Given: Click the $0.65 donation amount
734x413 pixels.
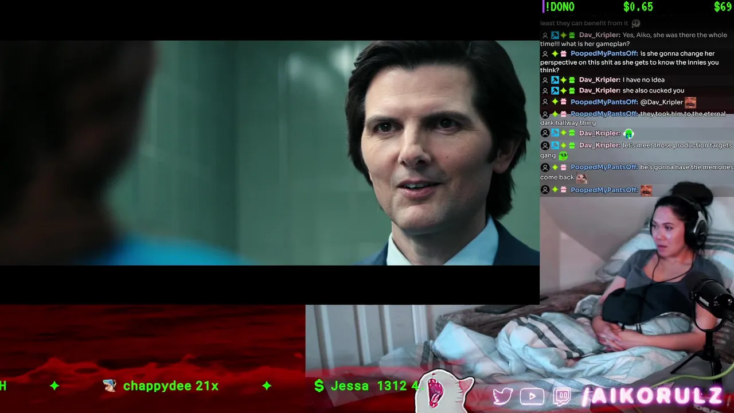Looking at the screenshot, I should (x=638, y=7).
